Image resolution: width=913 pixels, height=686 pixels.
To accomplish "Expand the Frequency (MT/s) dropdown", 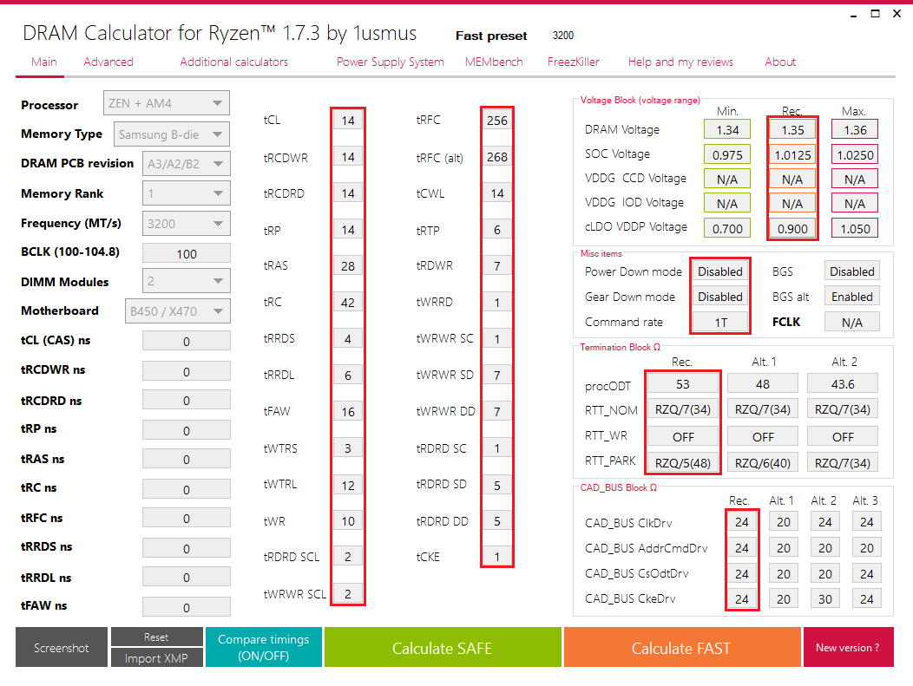I will point(187,224).
